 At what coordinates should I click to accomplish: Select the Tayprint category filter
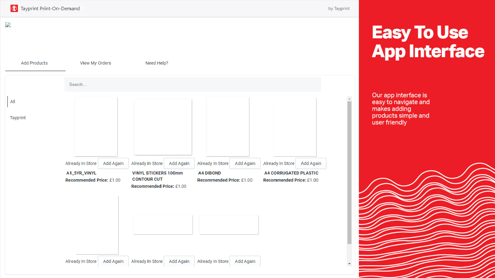pos(18,118)
